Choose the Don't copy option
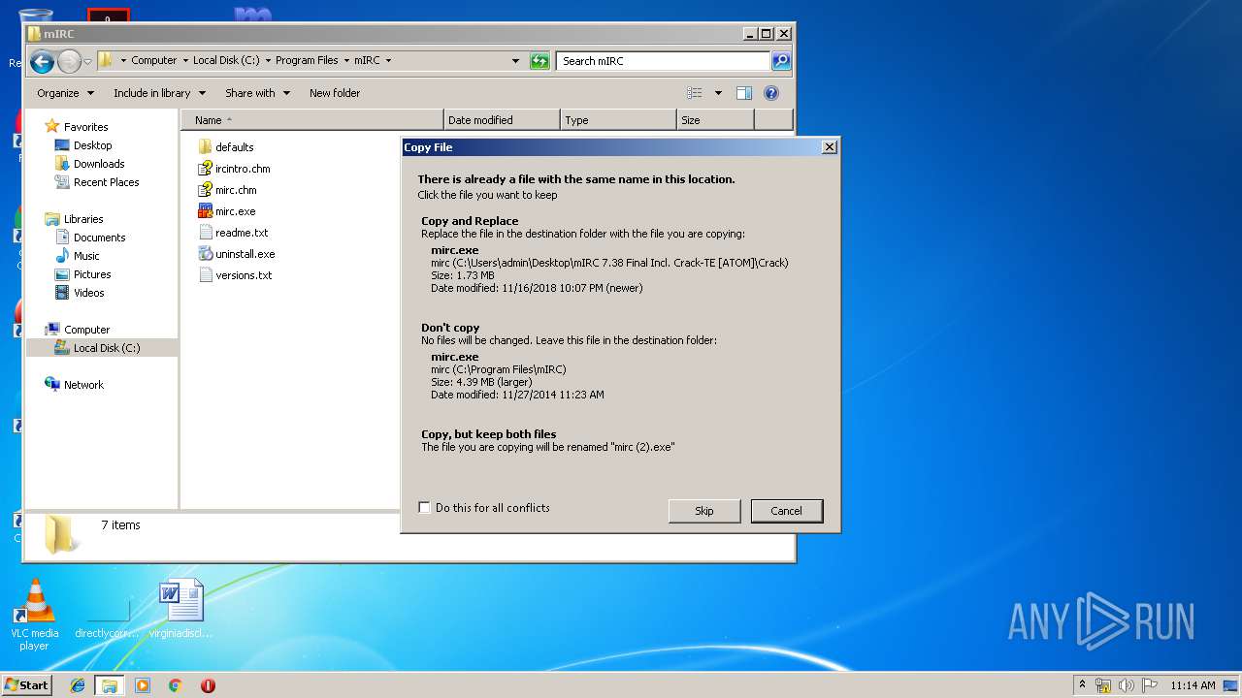Viewport: 1242px width, 698px height. 620,361
